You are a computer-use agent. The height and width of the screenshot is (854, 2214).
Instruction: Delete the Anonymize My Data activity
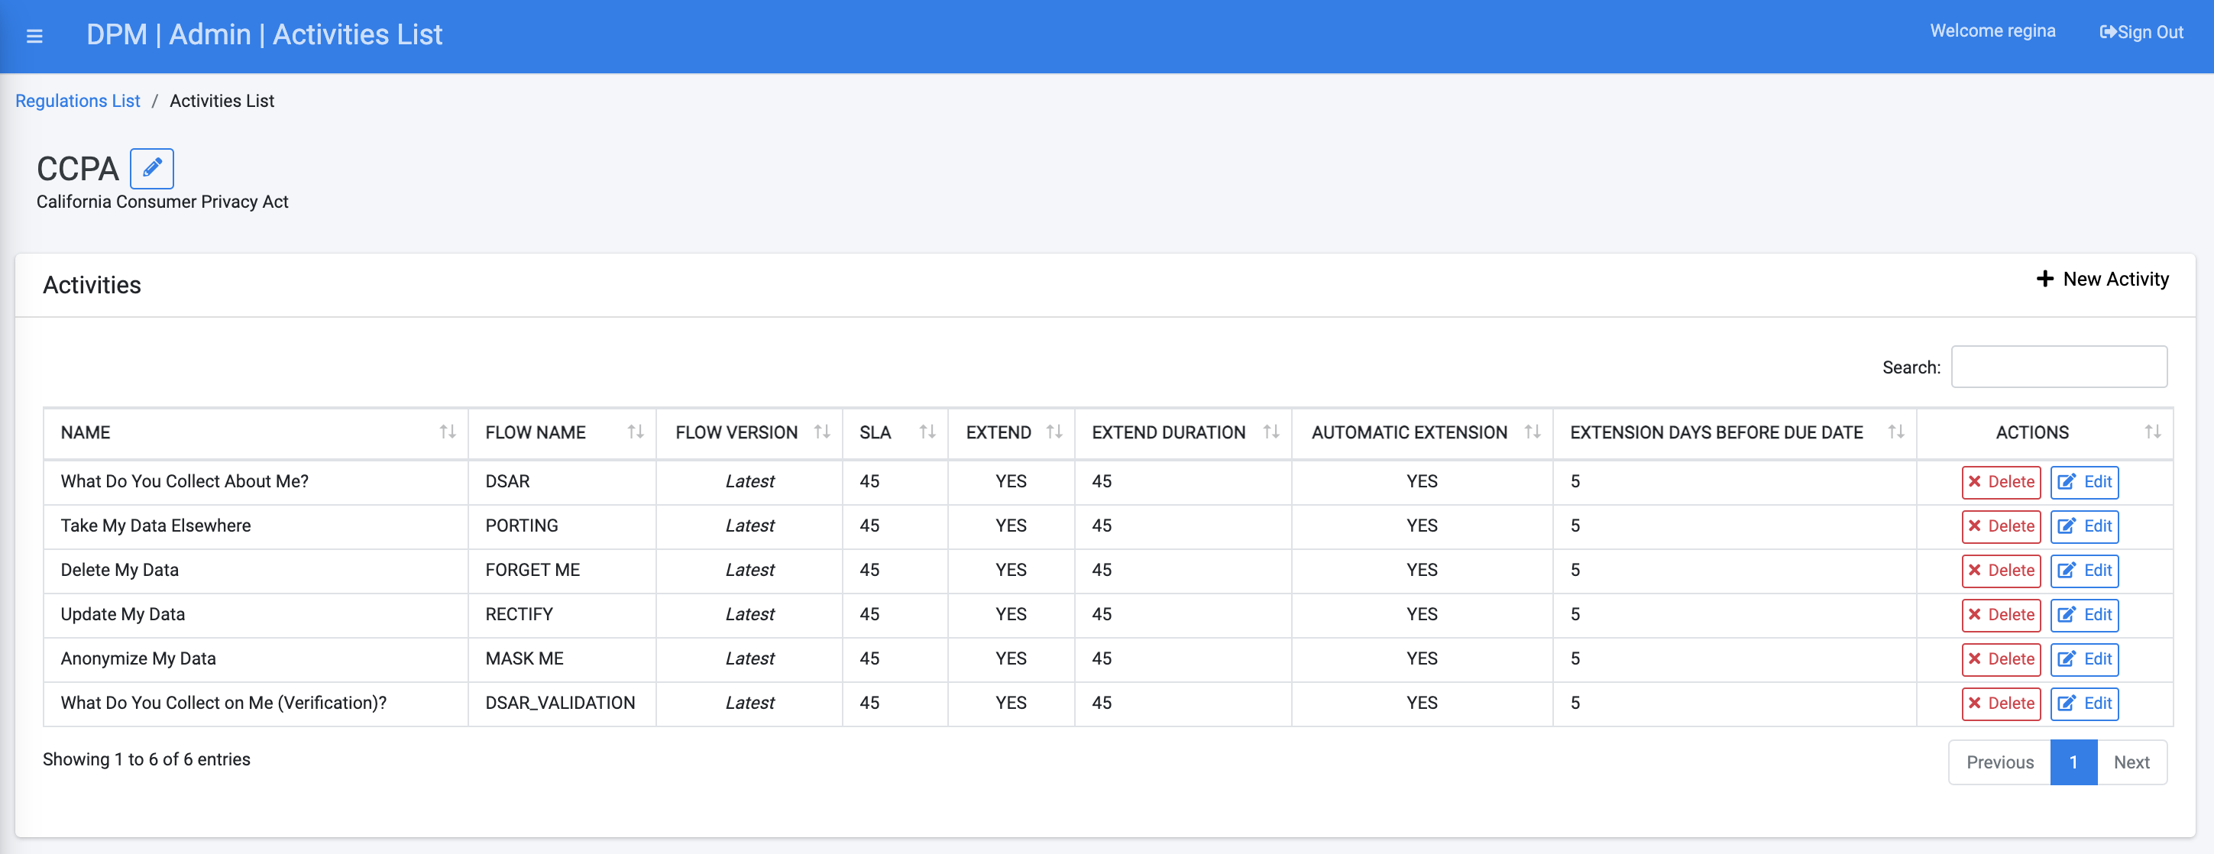[x=2001, y=659]
